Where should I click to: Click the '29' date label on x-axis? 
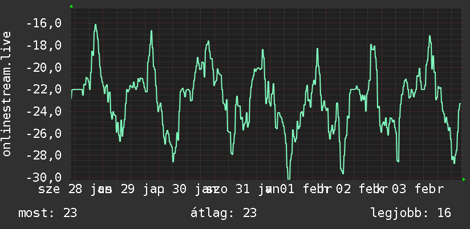tap(128, 190)
